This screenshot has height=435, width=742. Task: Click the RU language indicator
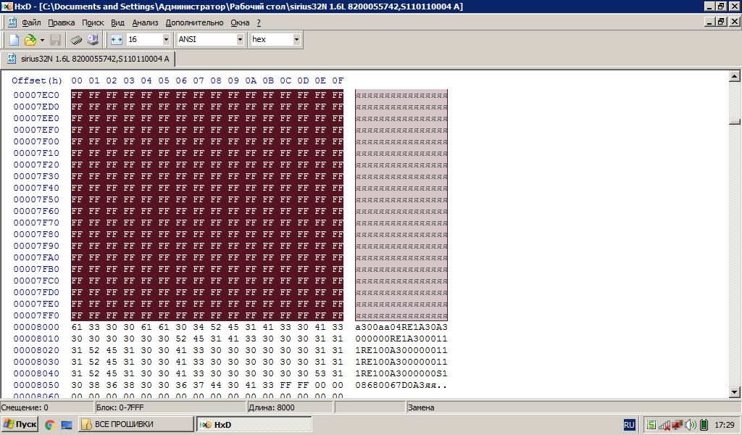coord(629,425)
